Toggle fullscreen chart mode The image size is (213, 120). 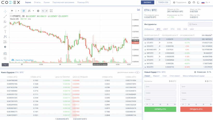pyautogui.click(x=51, y=11)
